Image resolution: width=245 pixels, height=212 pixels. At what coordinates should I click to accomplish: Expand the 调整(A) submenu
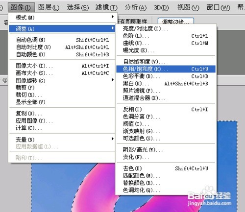[x=62, y=29]
